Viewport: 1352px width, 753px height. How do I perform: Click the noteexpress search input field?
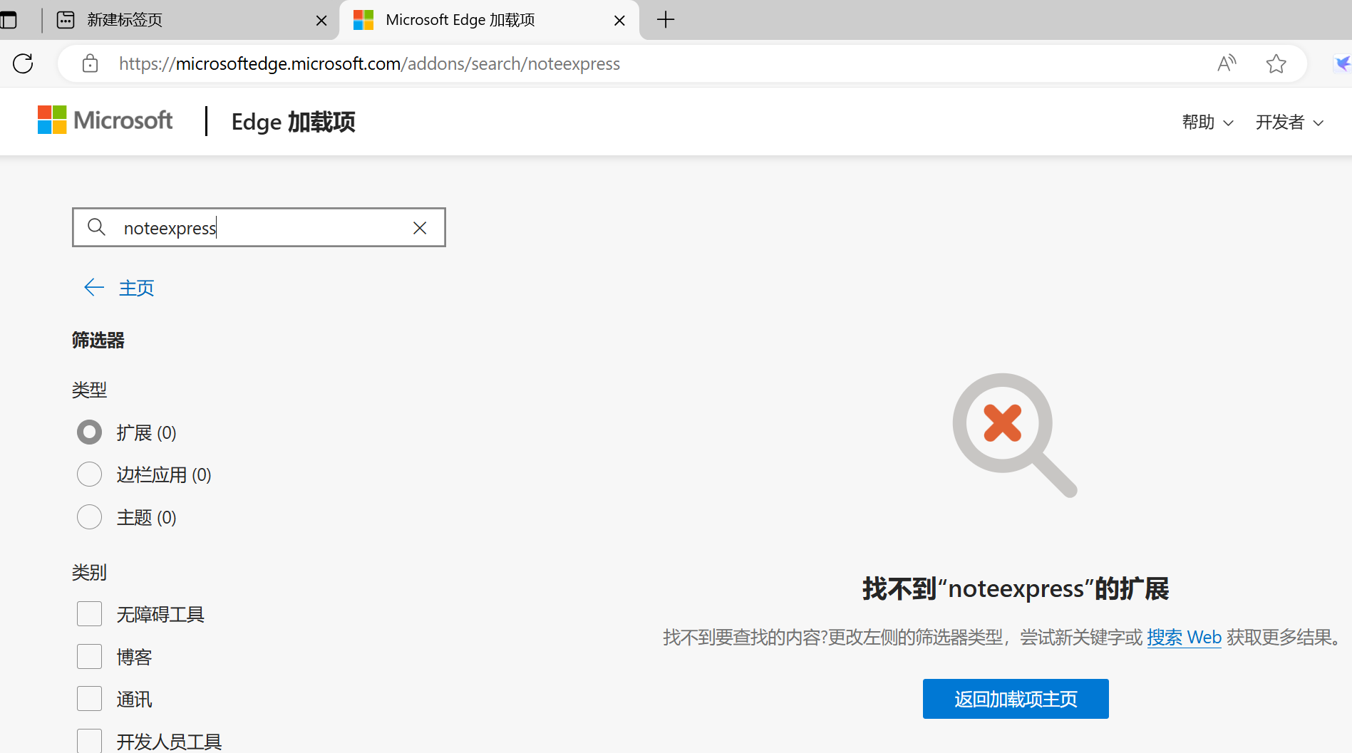click(259, 227)
